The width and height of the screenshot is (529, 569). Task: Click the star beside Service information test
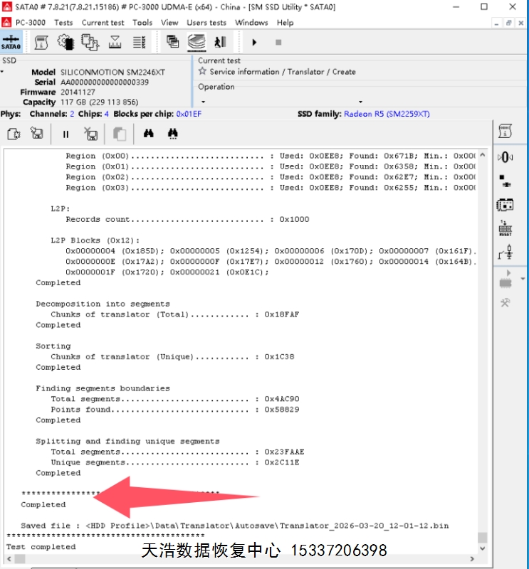(x=202, y=72)
